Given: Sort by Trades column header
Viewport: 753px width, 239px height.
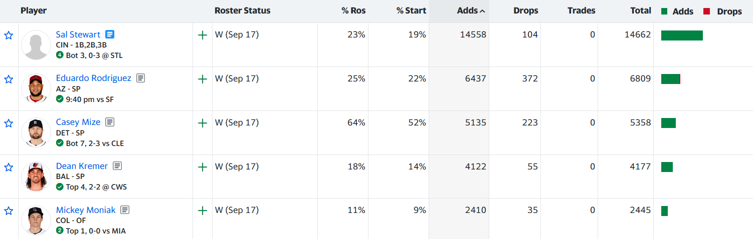Looking at the screenshot, I should click(x=582, y=10).
